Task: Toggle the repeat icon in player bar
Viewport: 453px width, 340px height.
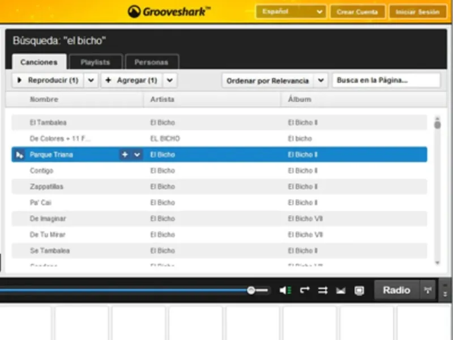Action: click(x=305, y=290)
